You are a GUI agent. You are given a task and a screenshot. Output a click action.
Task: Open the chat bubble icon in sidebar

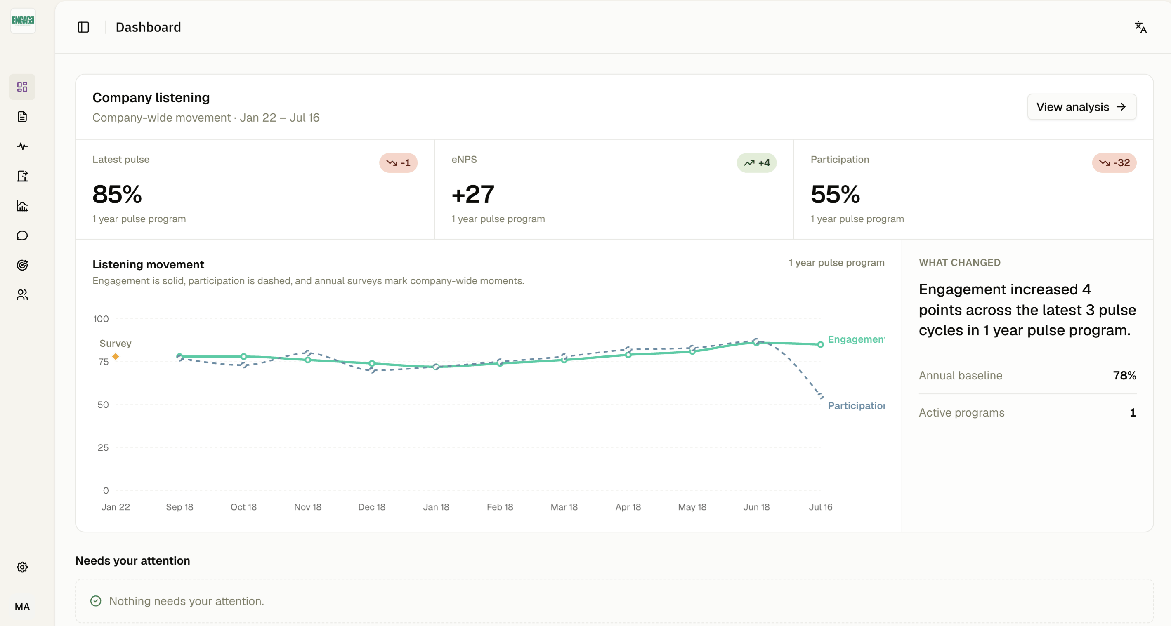click(22, 235)
